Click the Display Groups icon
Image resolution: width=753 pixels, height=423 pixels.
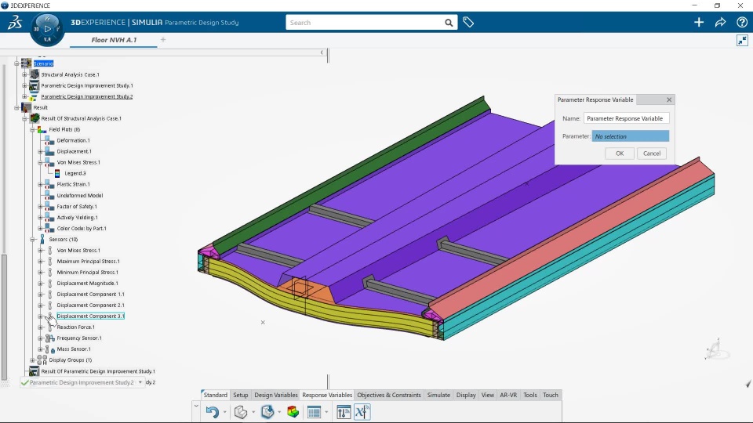click(x=42, y=360)
